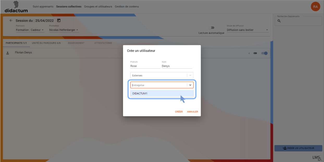The height and width of the screenshot is (162, 324).
Task: Click the search magnifier icon
Action: pyautogui.click(x=279, y=21)
